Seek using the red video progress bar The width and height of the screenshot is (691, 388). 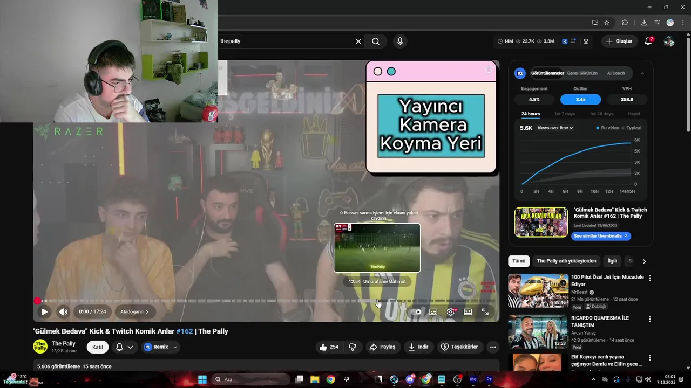tap(266, 301)
